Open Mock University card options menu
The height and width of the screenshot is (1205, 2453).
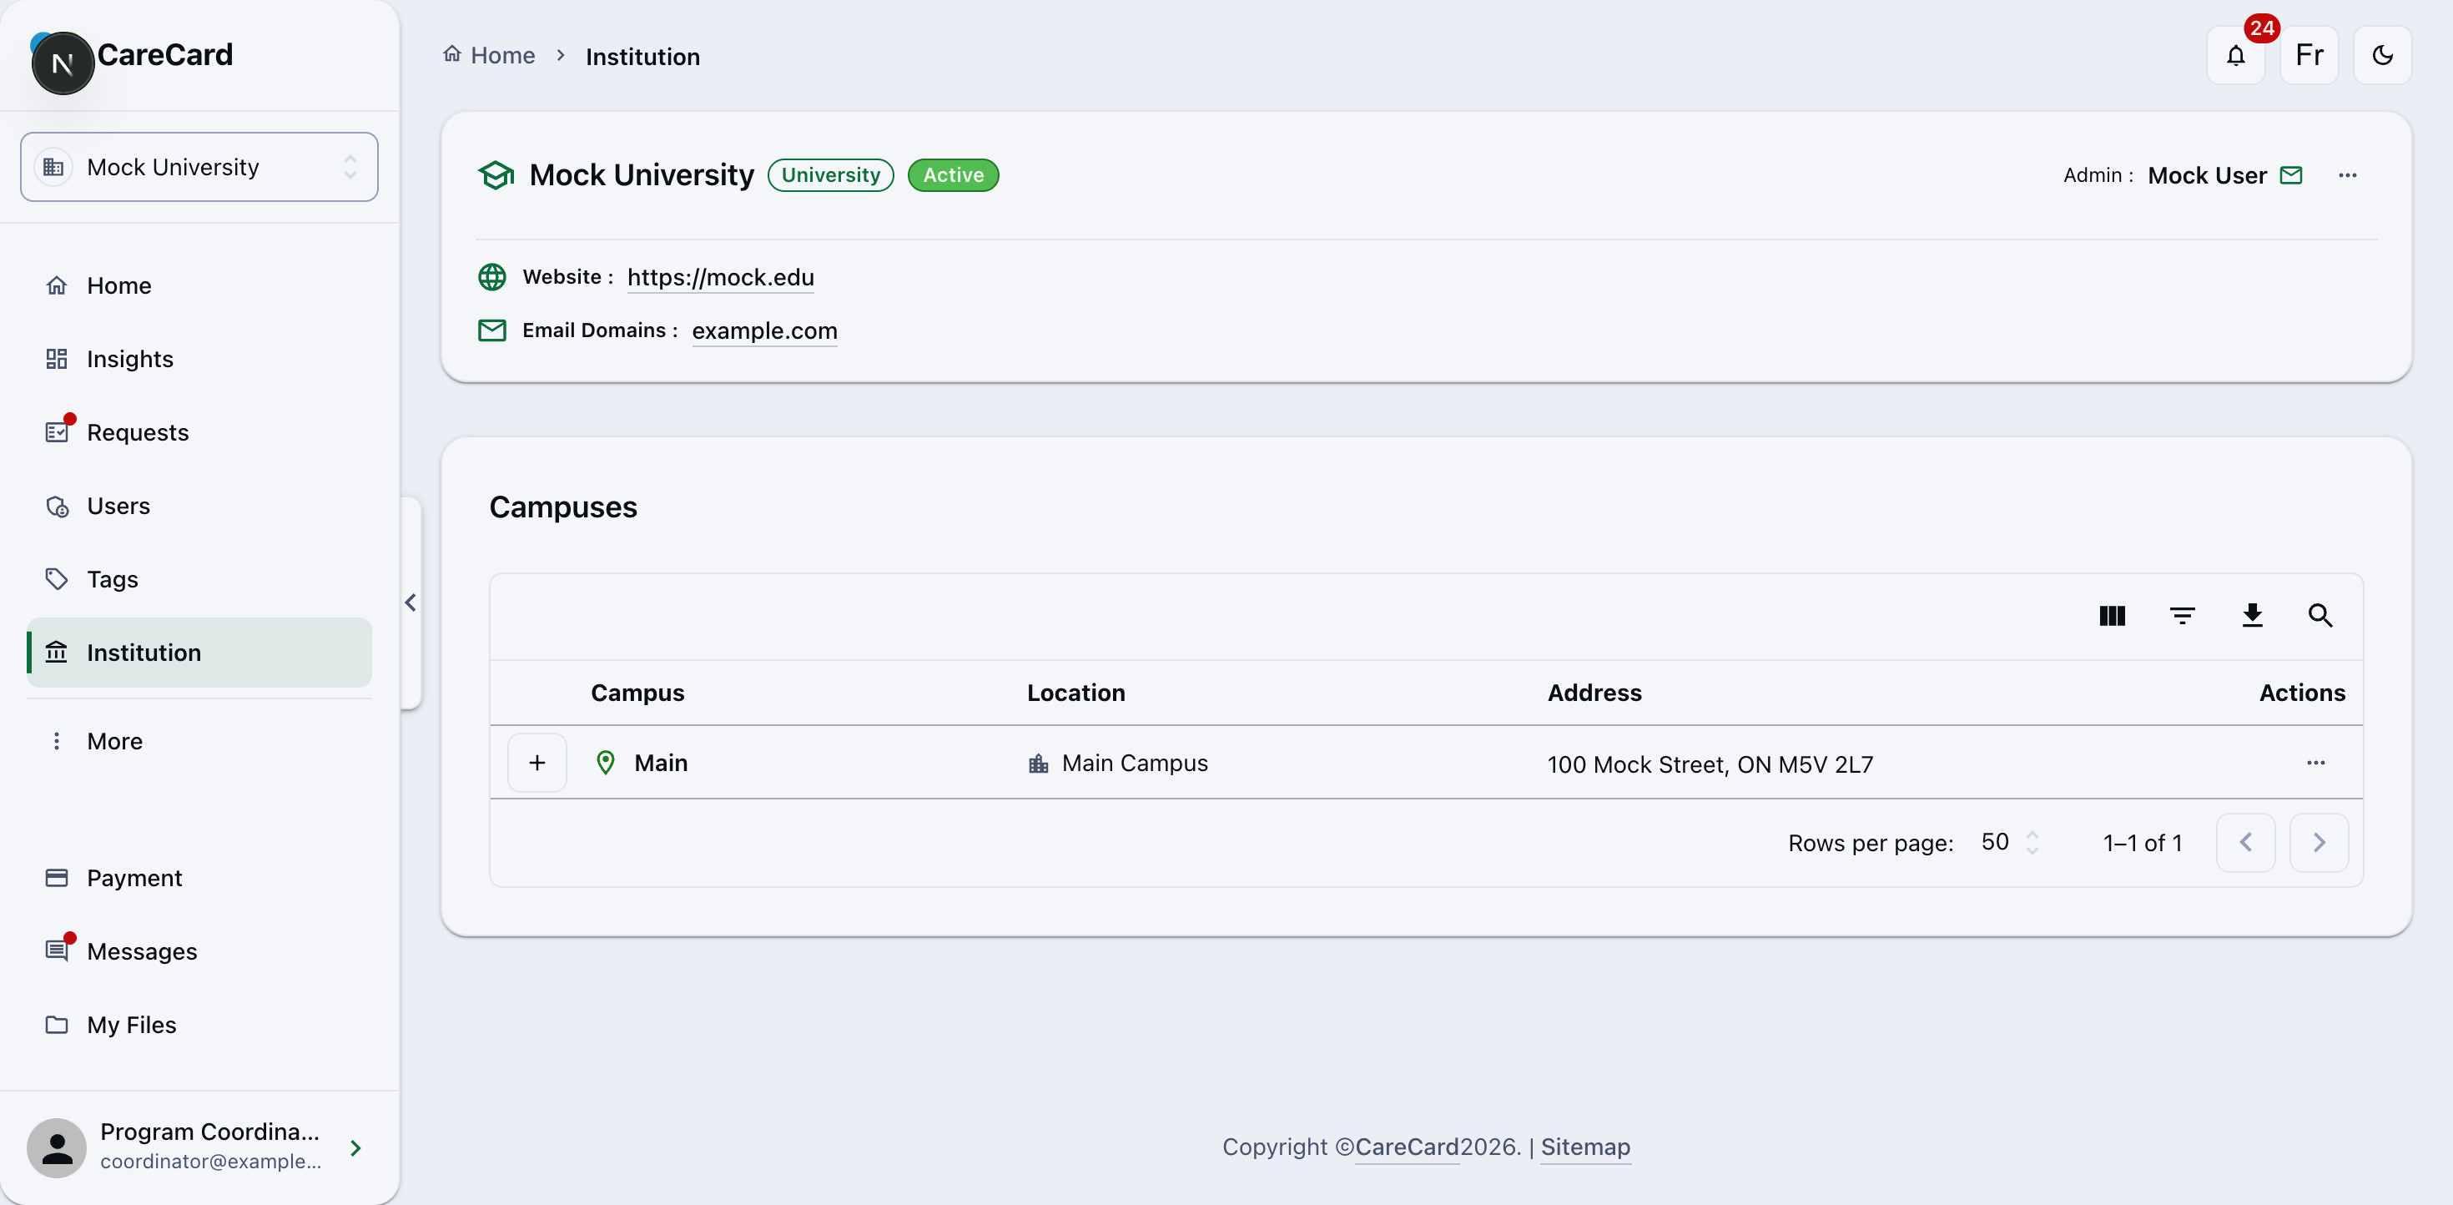point(2347,175)
